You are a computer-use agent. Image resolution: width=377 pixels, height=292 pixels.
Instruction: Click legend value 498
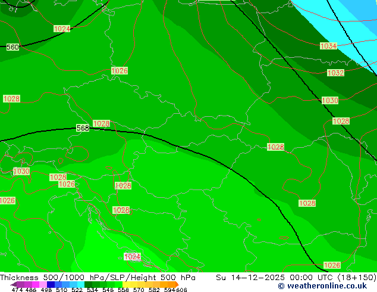click(46, 290)
